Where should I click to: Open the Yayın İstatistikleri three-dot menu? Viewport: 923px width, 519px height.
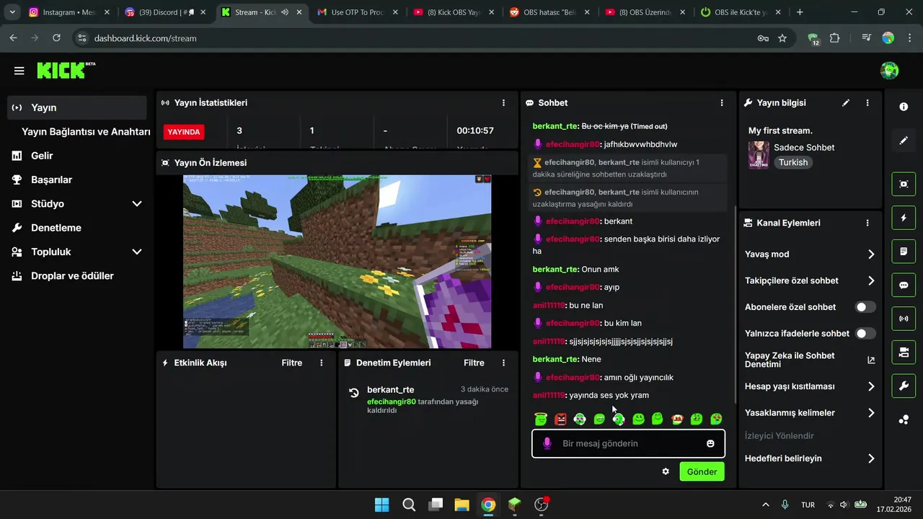pyautogui.click(x=504, y=103)
